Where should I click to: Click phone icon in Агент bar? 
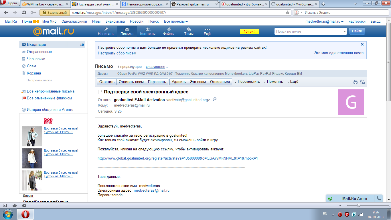[379, 198]
